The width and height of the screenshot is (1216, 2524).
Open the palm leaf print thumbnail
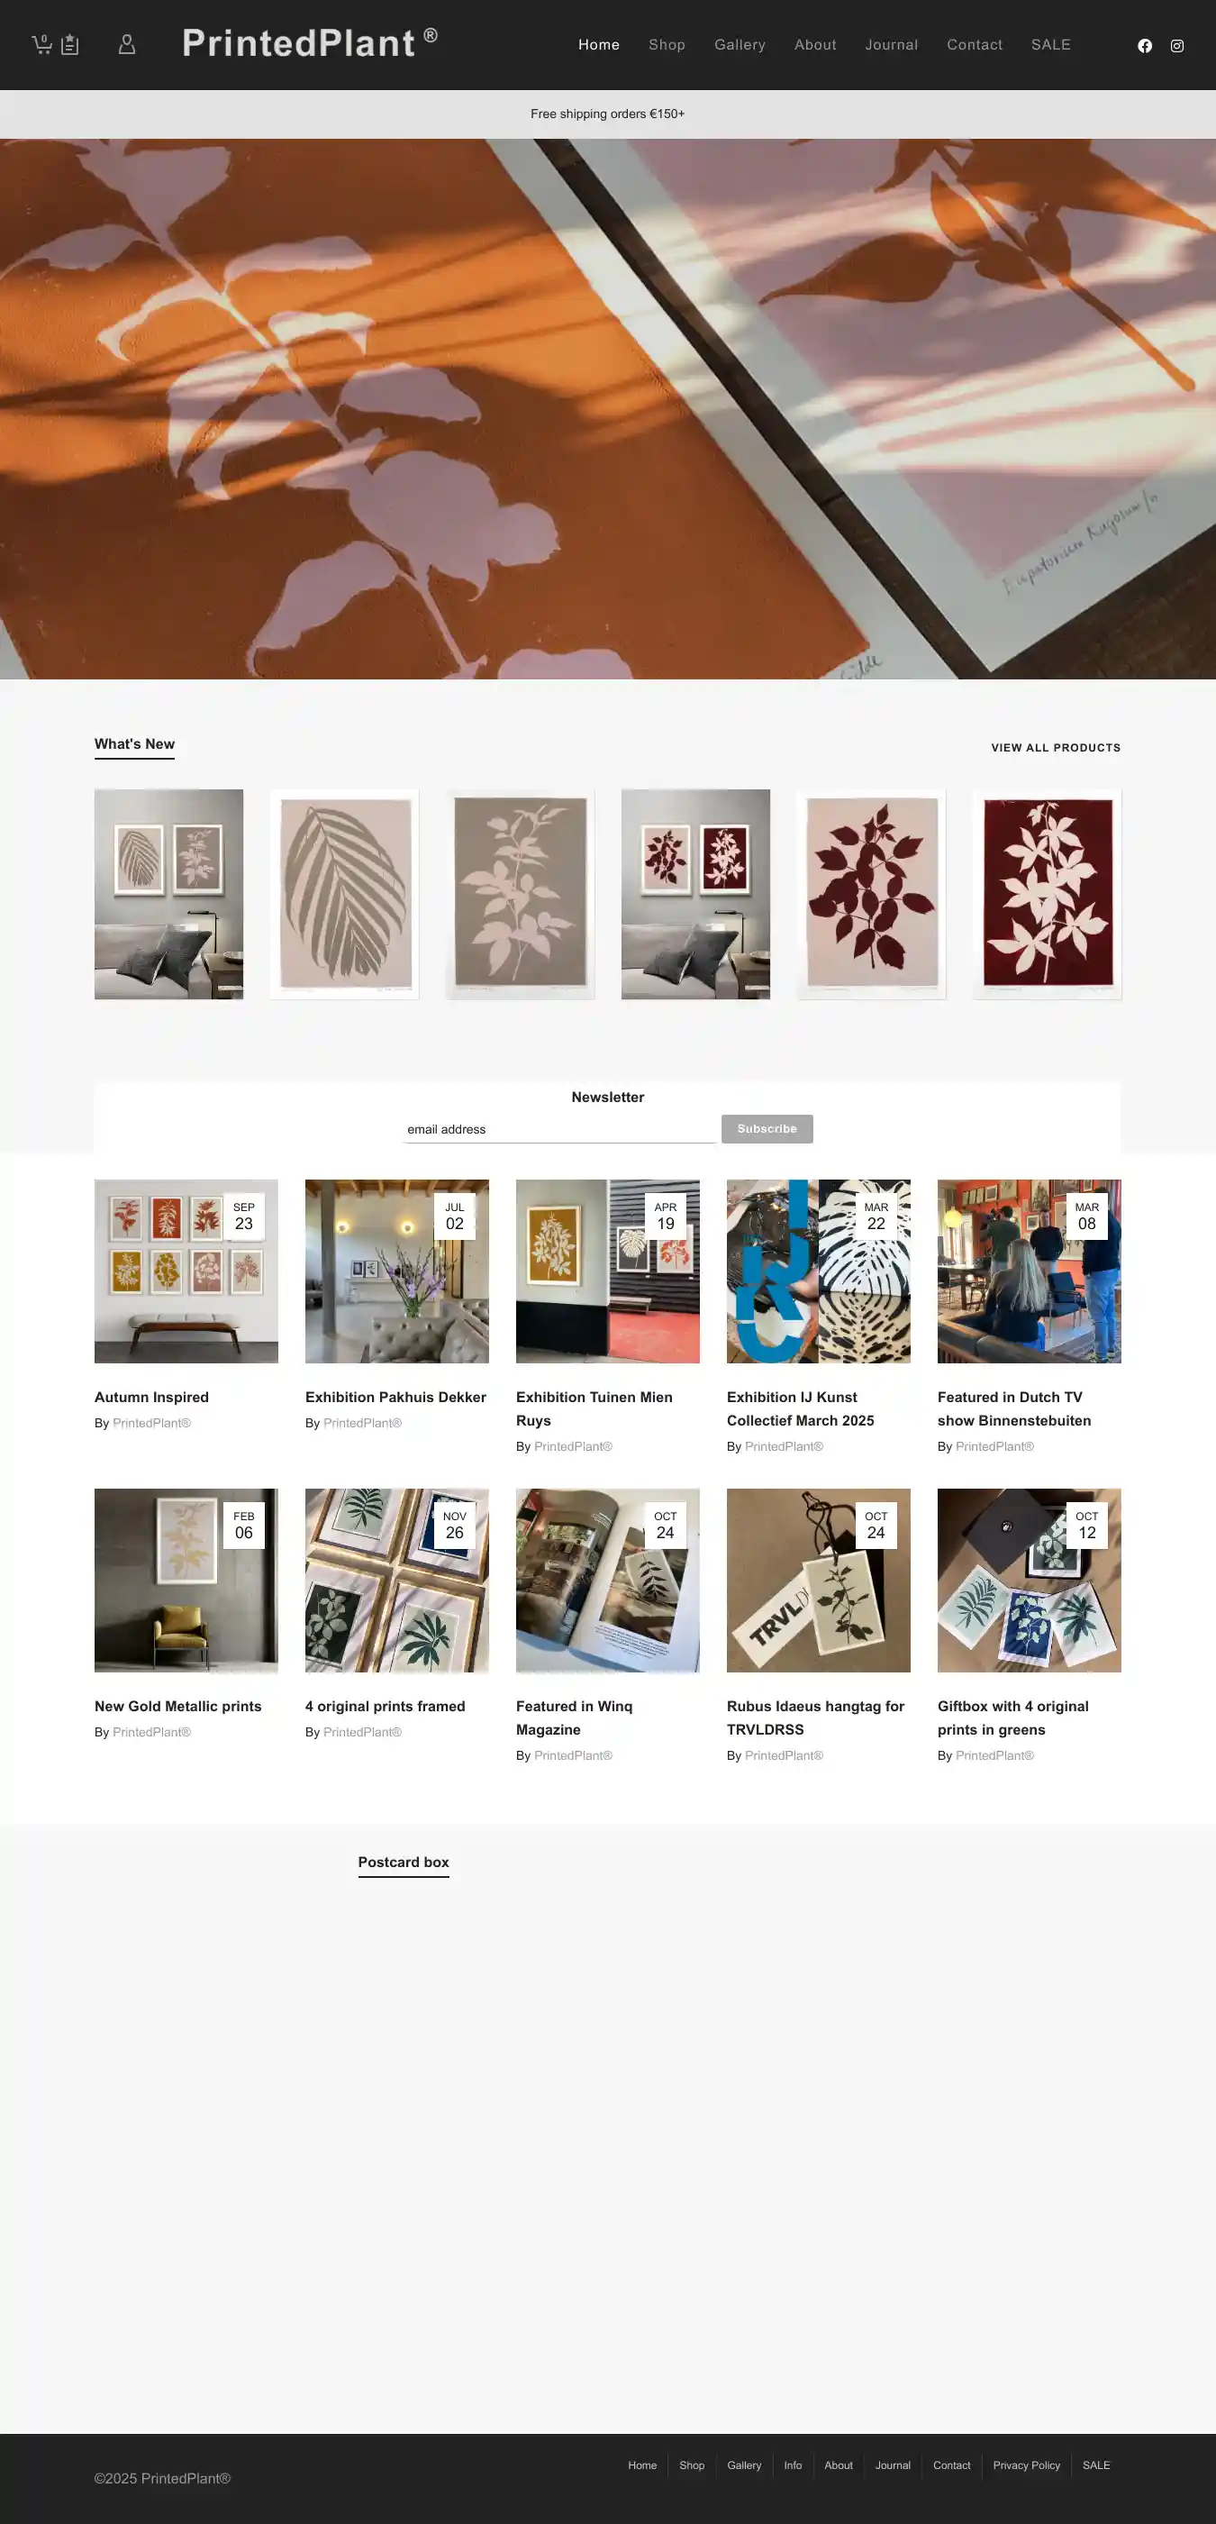[345, 895]
